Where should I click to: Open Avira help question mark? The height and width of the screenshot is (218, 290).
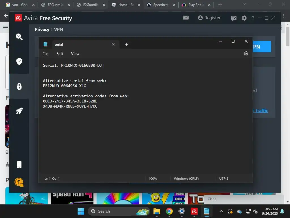tap(253, 18)
